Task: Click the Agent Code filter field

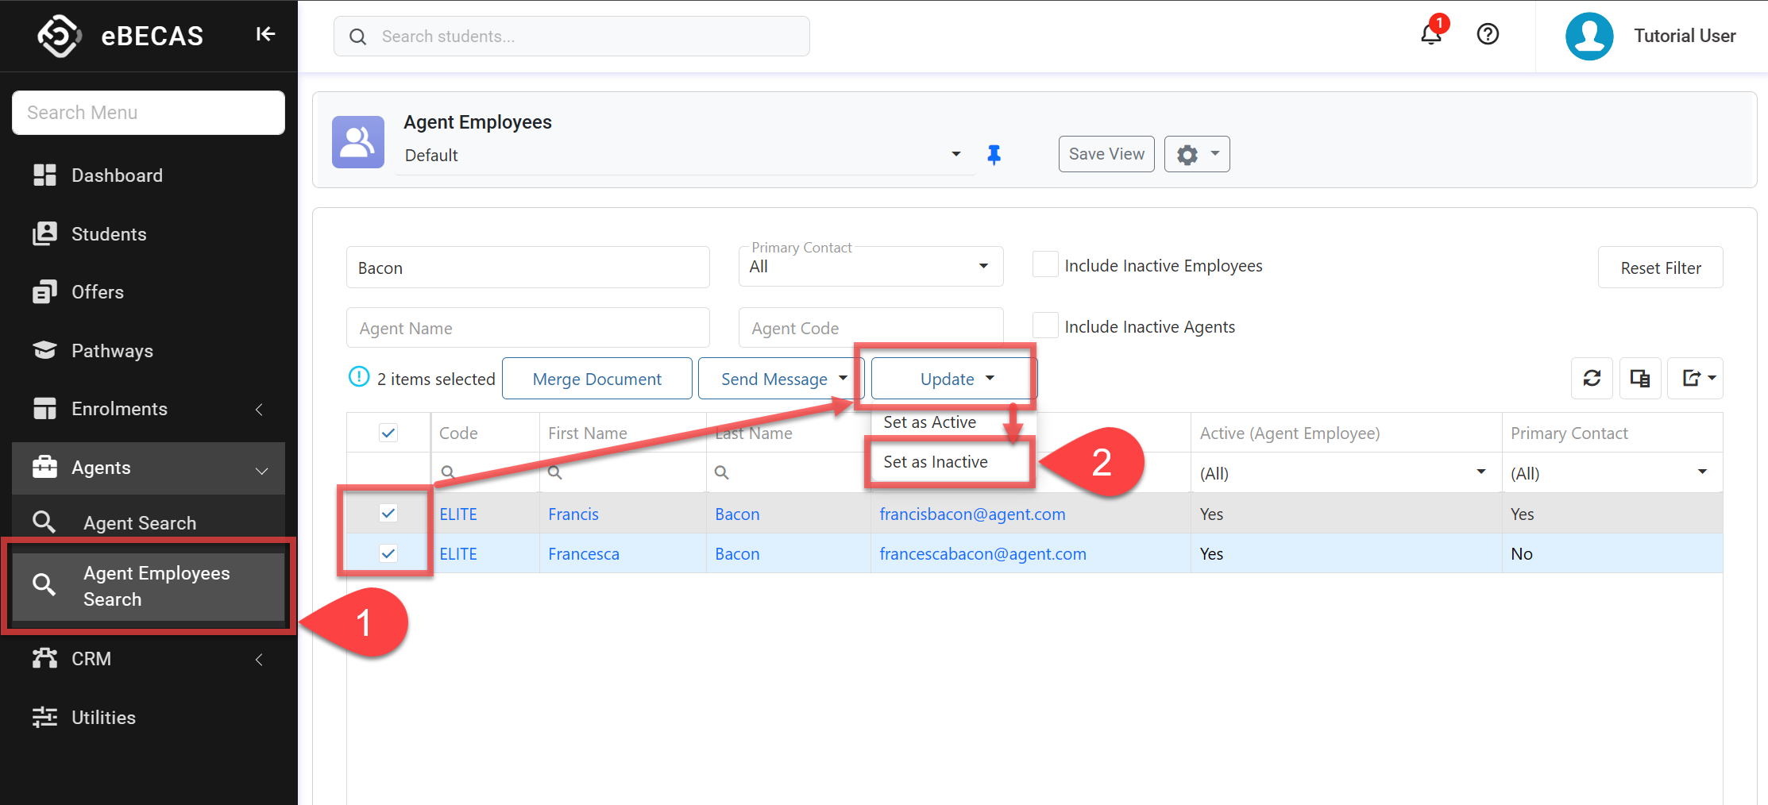Action: coord(870,328)
